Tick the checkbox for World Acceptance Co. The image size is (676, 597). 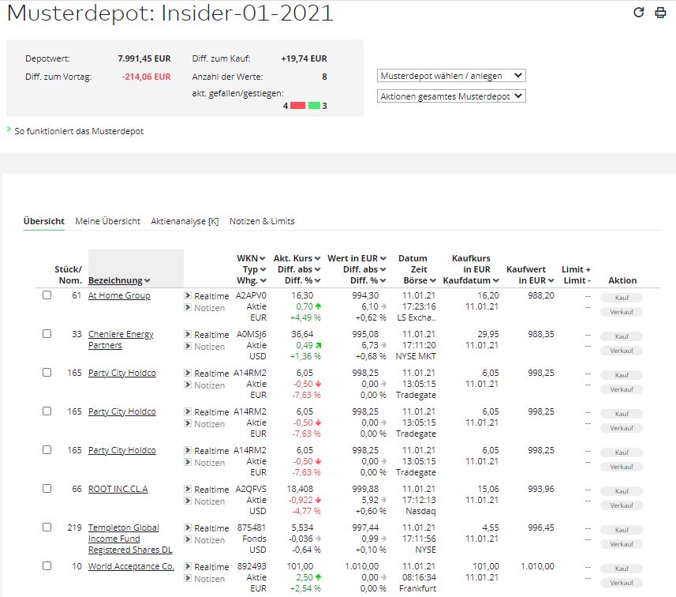click(47, 565)
